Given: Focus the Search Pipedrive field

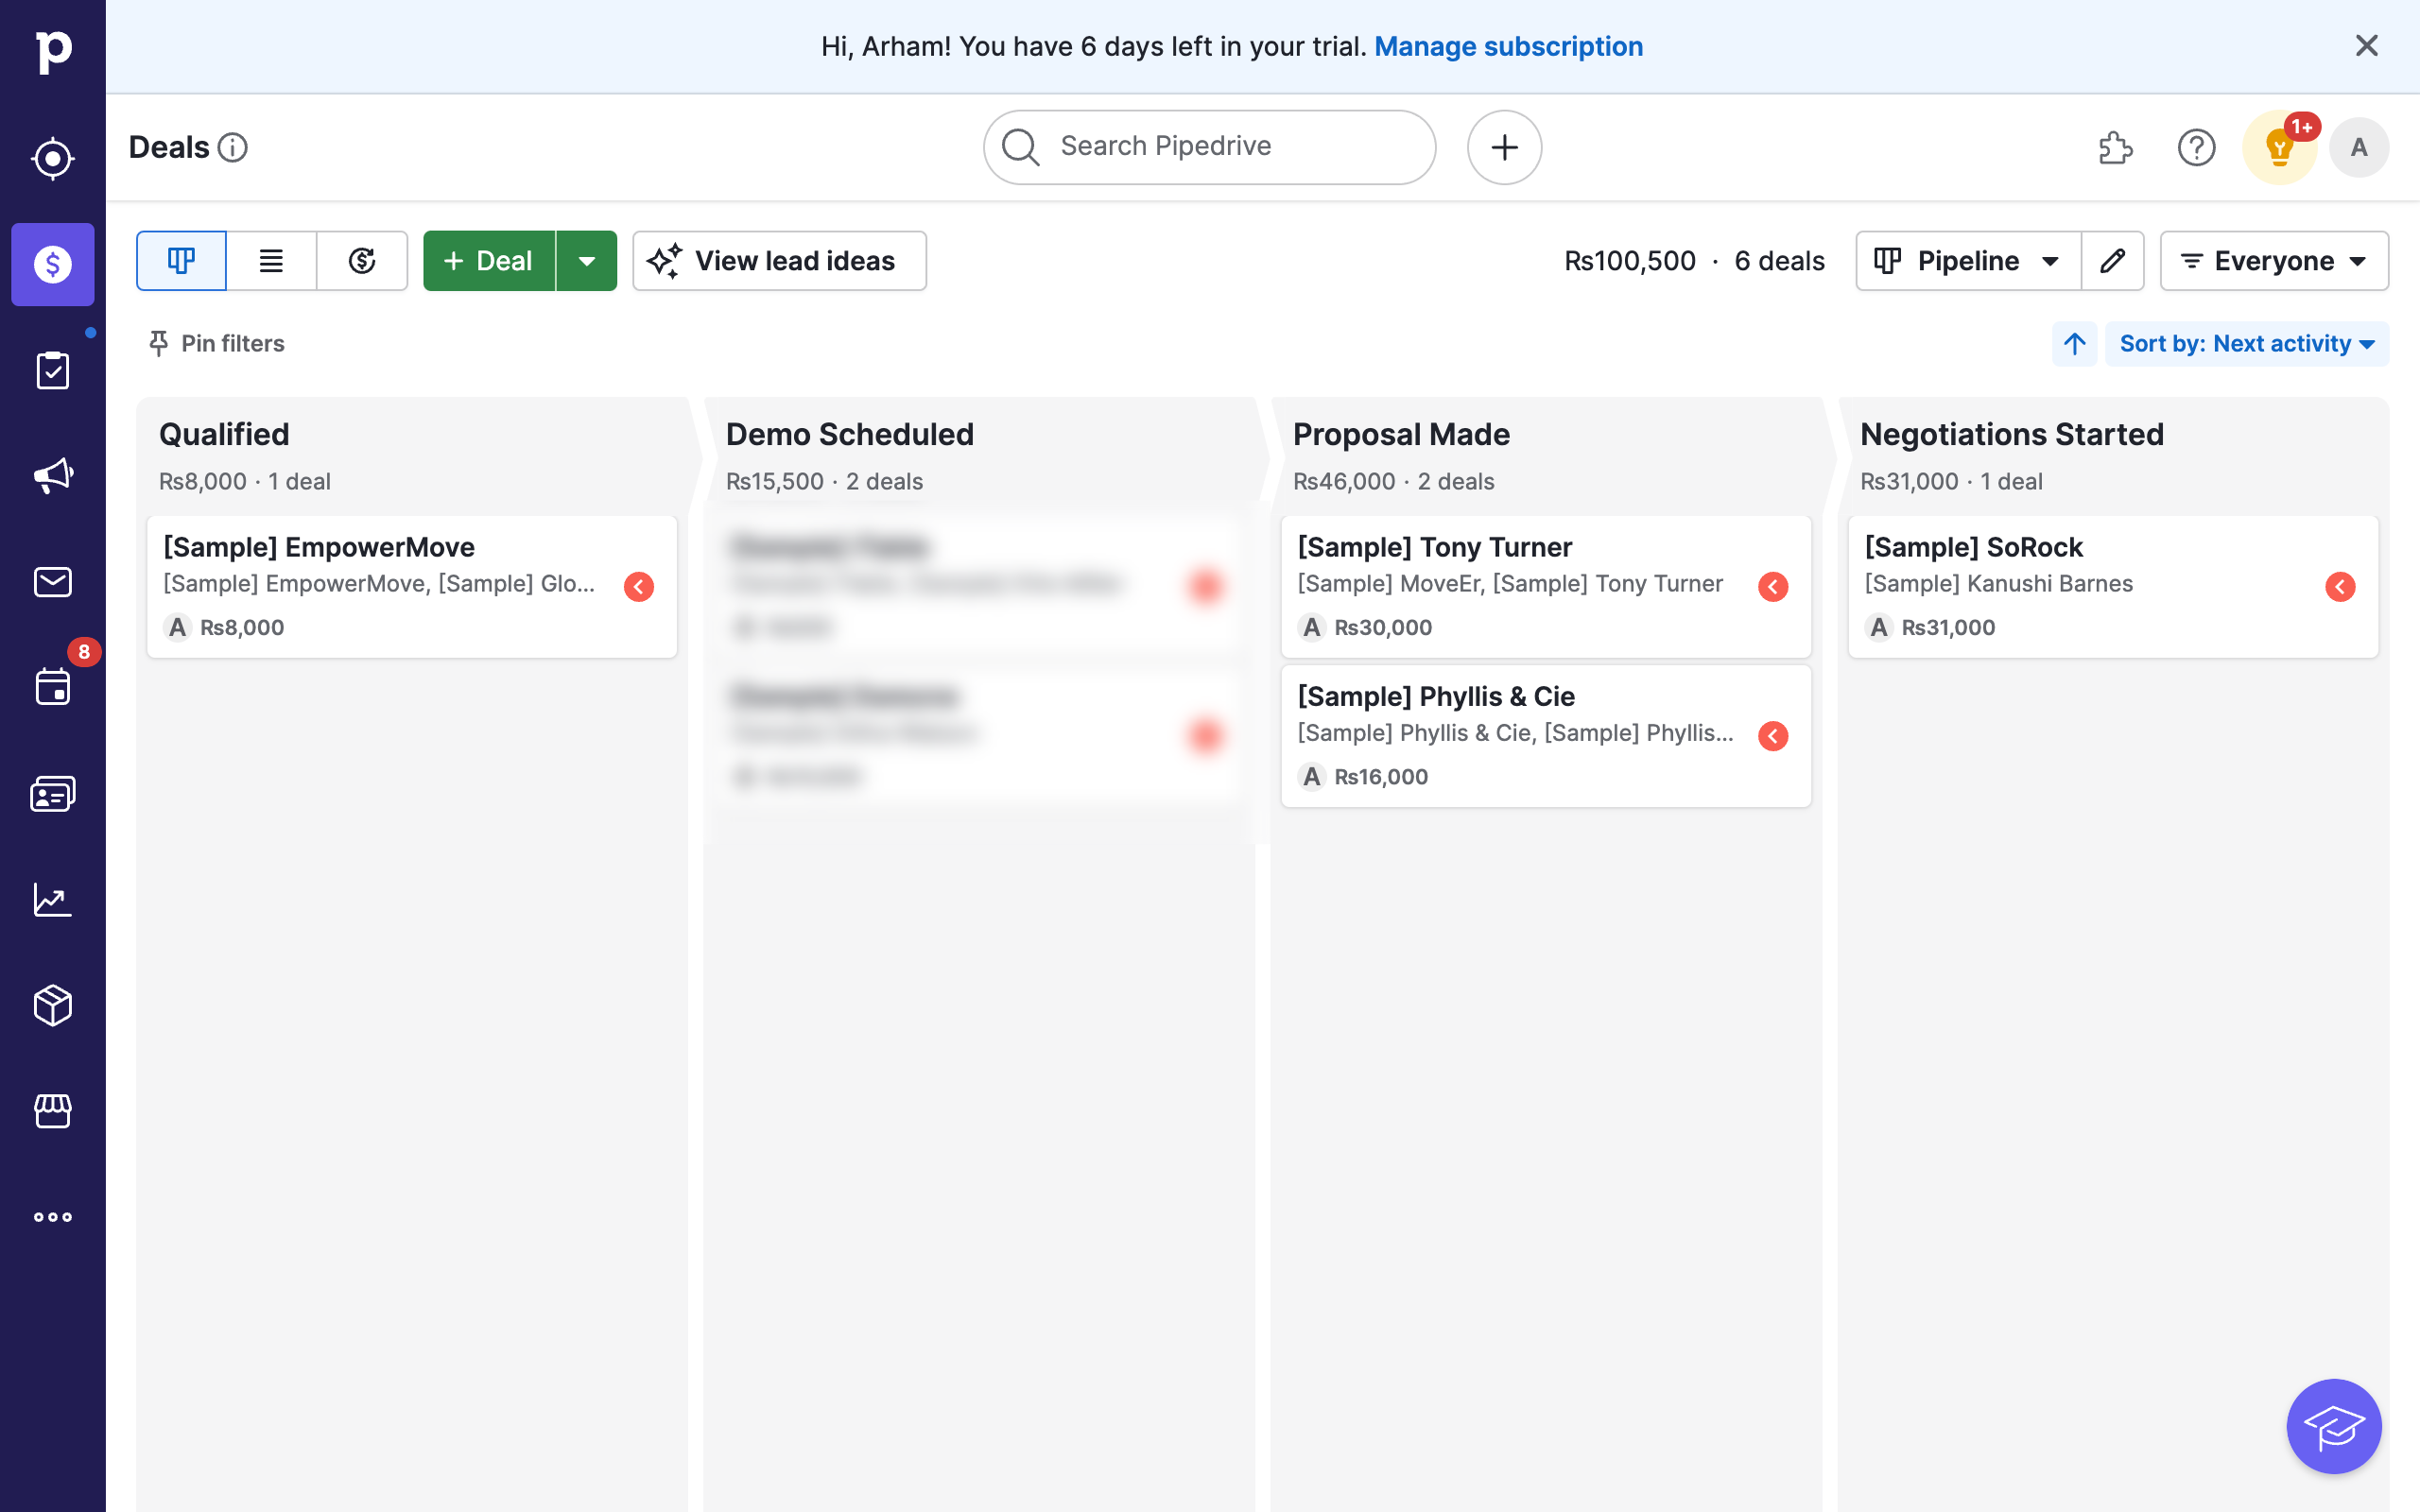Looking at the screenshot, I should pos(1209,147).
